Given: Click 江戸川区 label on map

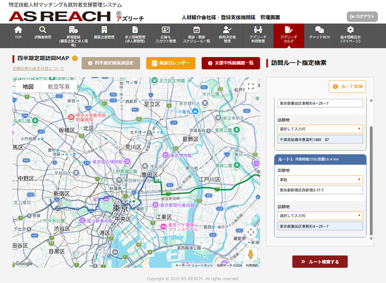Looking at the screenshot, I should click(209, 180).
